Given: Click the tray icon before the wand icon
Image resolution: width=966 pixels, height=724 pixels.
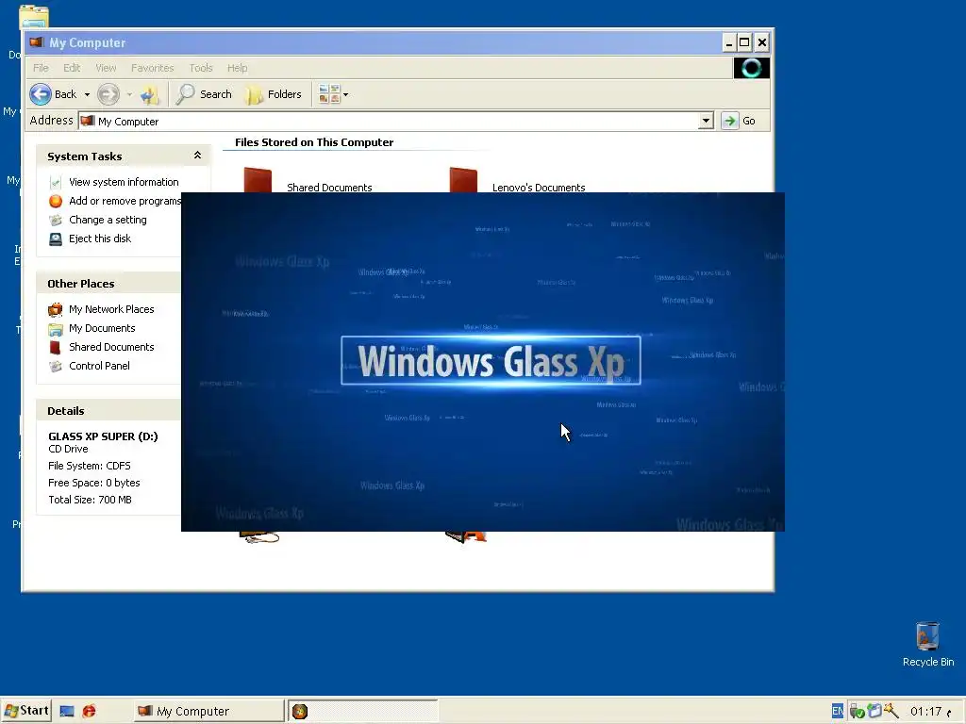Looking at the screenshot, I should (x=874, y=711).
